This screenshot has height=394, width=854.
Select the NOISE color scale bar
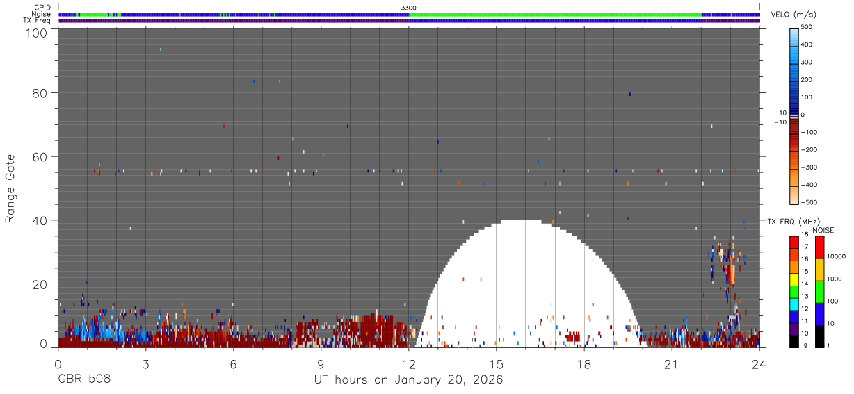[819, 291]
